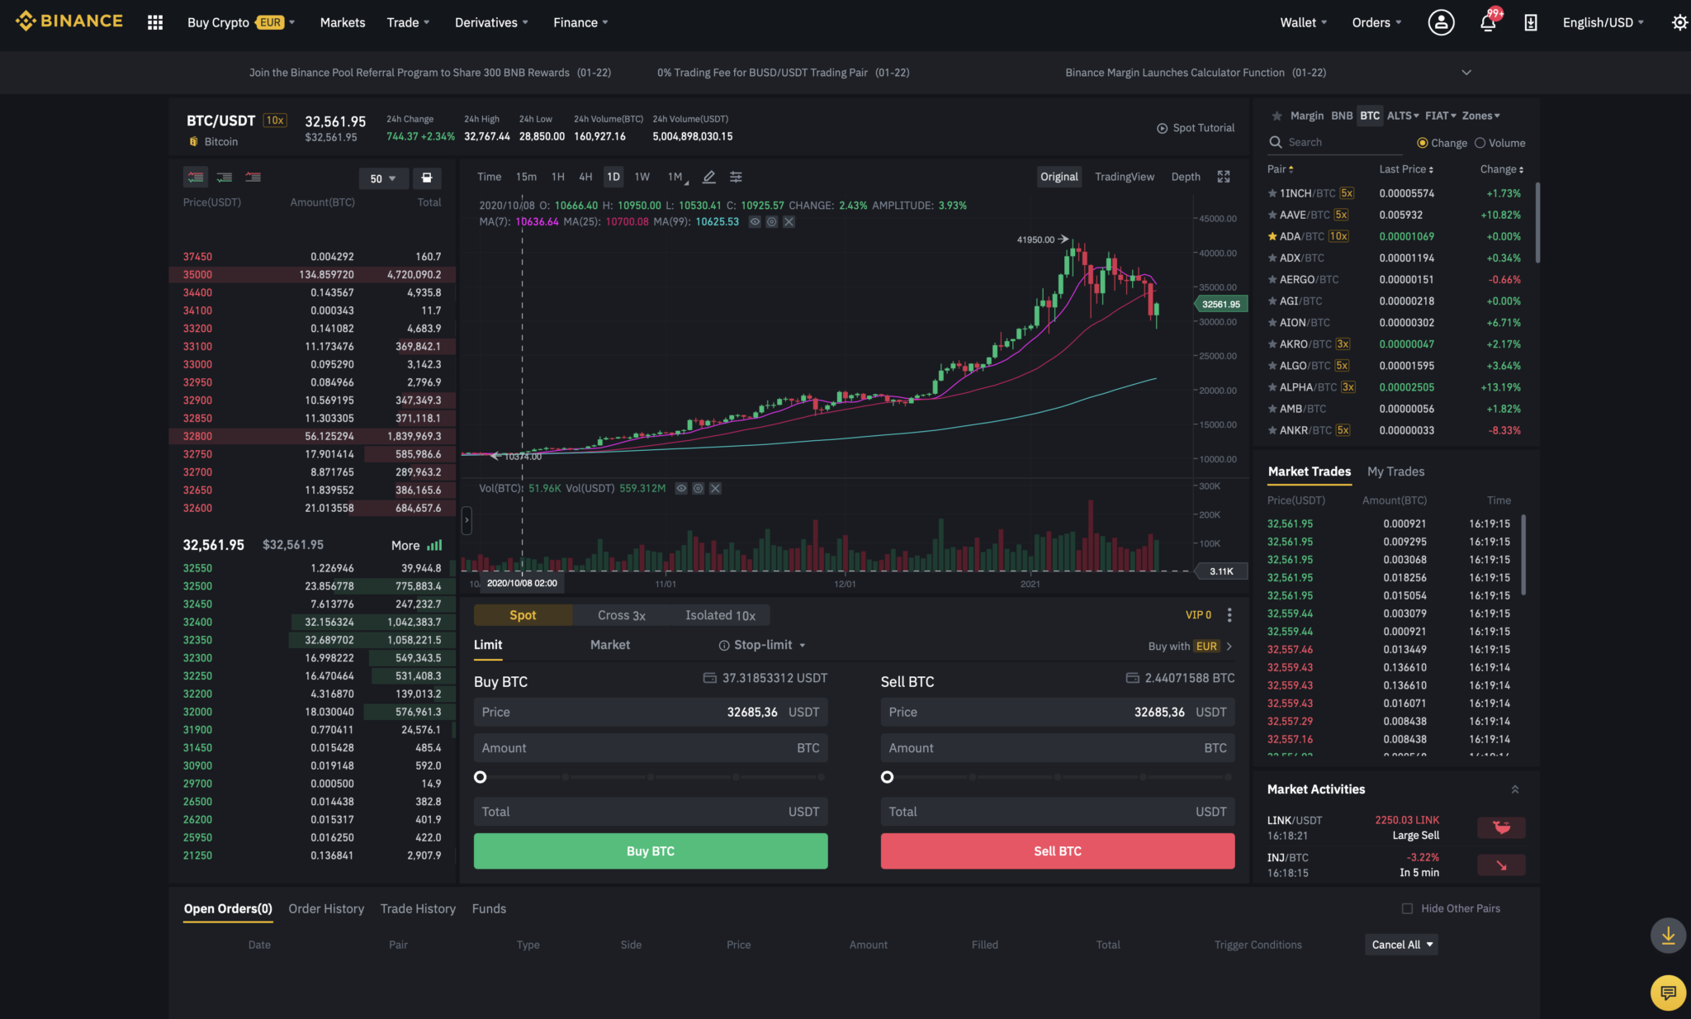Switch to the TradingView chart tab

pyautogui.click(x=1124, y=177)
